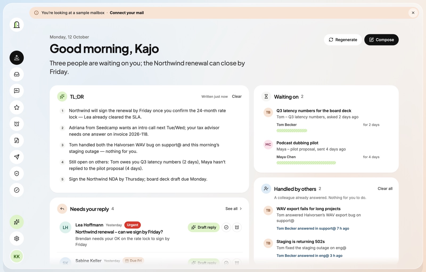The image size is (426, 272).
Task: Click Connect your mail link
Action: (127, 13)
